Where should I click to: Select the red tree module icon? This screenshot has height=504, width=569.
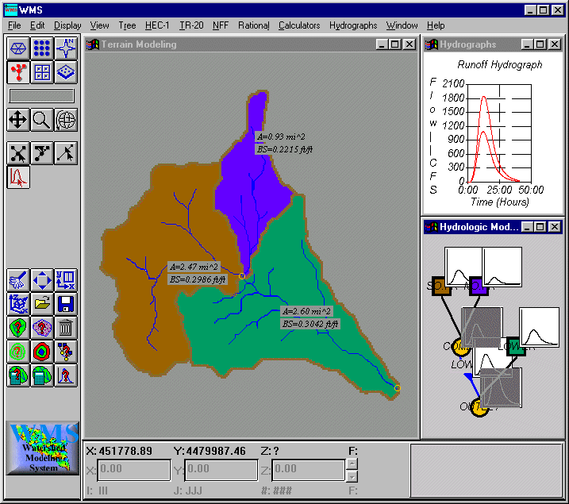18,73
